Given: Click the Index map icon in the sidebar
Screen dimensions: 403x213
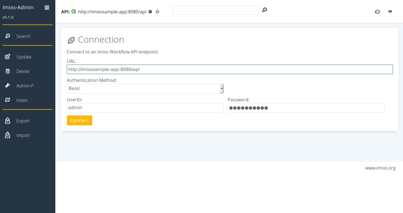Looking at the screenshot, I should [8, 100].
